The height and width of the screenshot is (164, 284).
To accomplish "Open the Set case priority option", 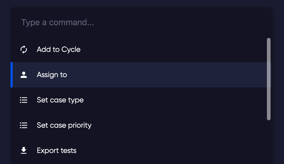I will 64,125.
